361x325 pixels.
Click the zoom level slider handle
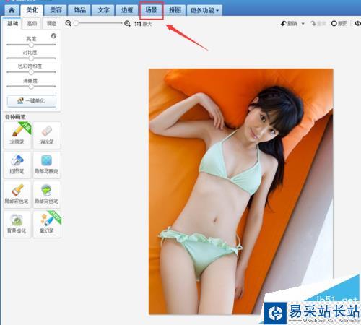[76, 23]
